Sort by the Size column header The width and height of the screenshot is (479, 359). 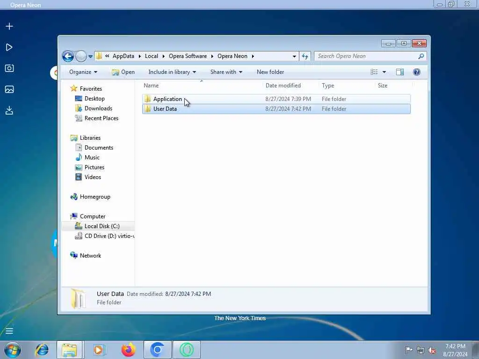pos(383,86)
